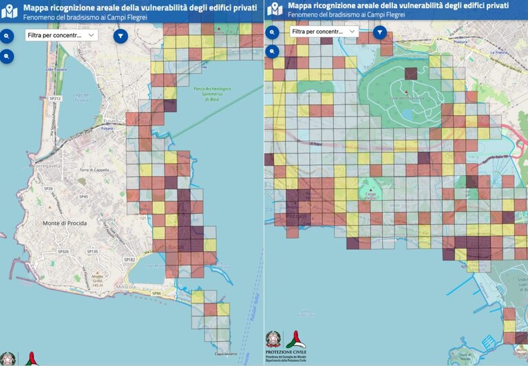
Task: Click the upper magnifier button on right map
Action: click(272, 32)
